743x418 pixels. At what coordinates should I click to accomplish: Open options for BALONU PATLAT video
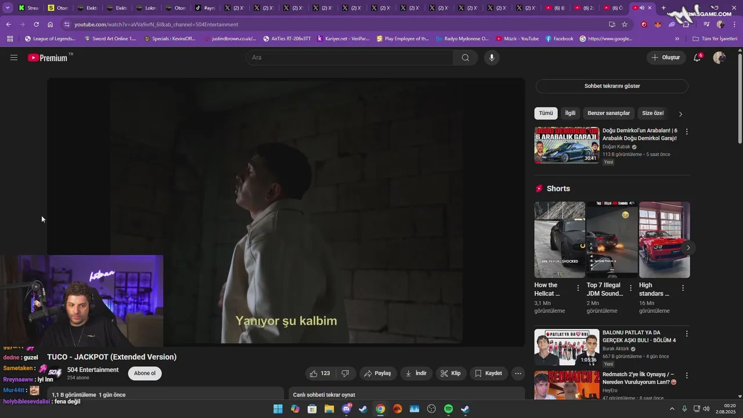pos(687,334)
